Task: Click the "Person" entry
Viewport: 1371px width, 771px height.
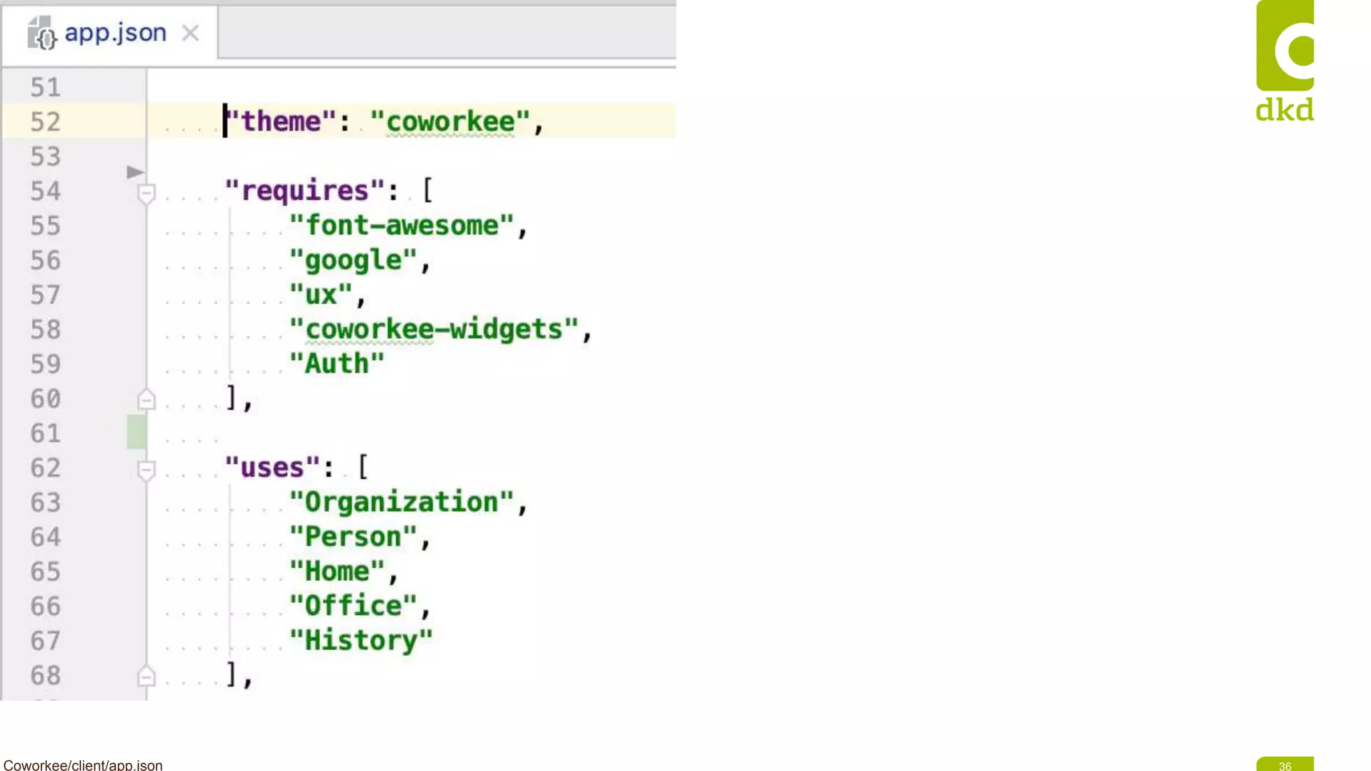Action: (353, 537)
